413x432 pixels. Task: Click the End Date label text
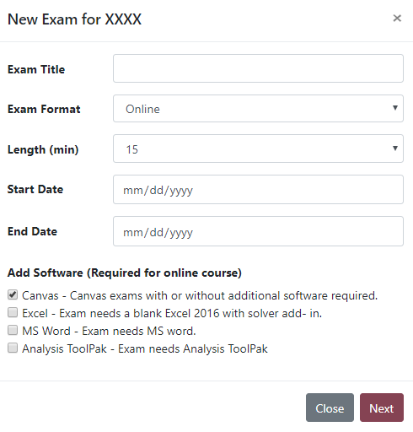pyautogui.click(x=32, y=231)
